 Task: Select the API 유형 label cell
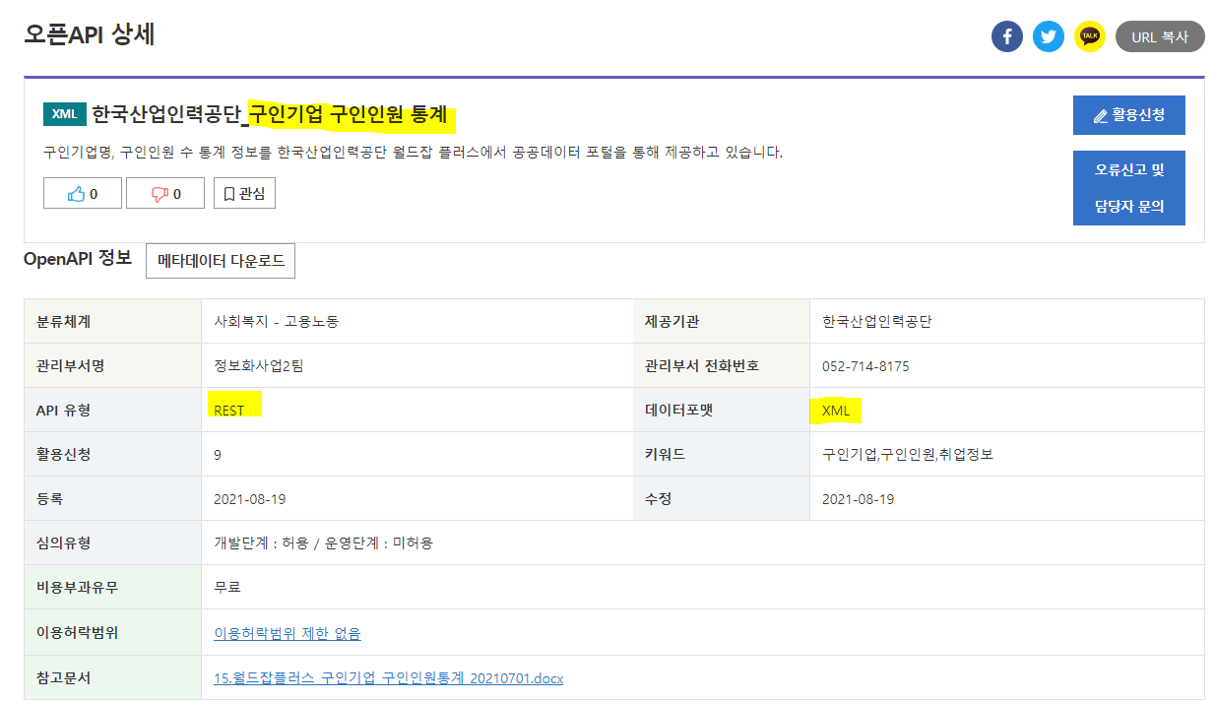tap(113, 410)
